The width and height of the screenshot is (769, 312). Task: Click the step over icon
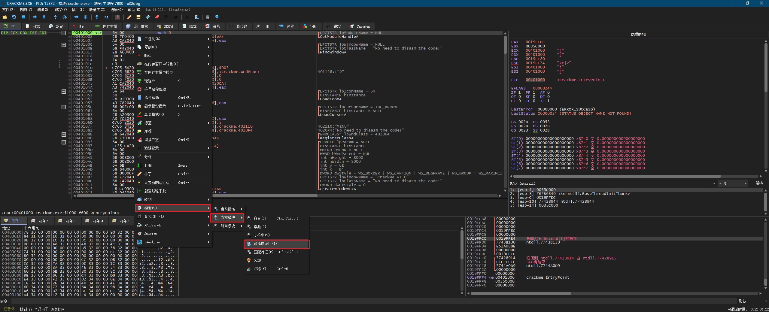click(64, 17)
